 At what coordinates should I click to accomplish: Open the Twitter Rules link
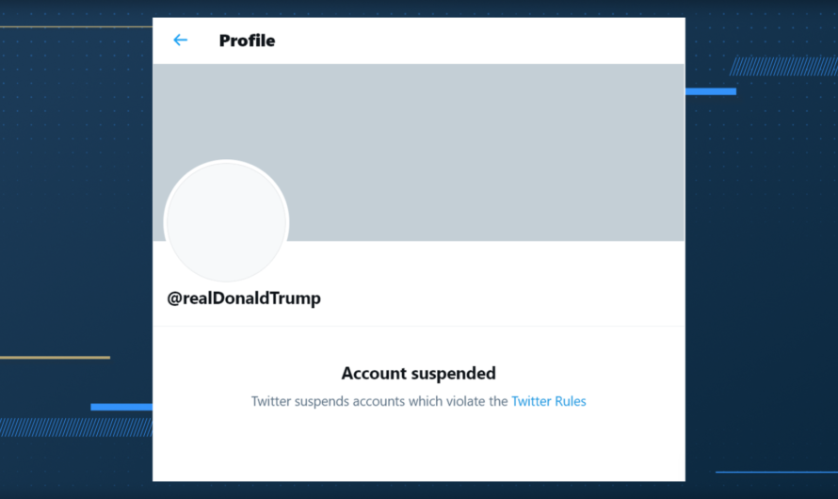pyautogui.click(x=548, y=401)
